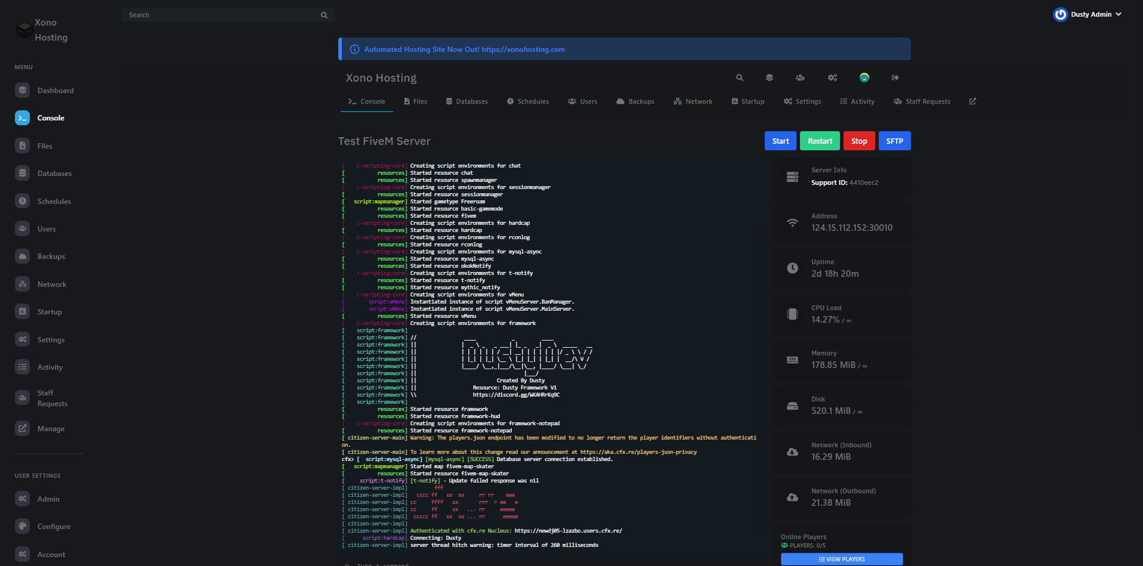Click the admin cogs icon in header
The width and height of the screenshot is (1143, 566).
[832, 78]
